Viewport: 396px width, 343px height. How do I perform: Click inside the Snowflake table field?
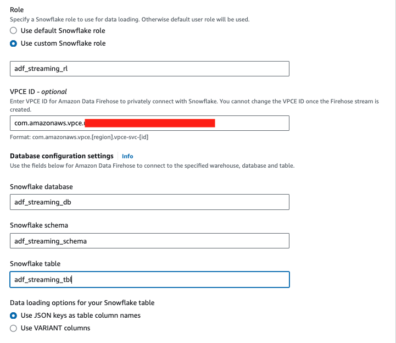coord(149,280)
